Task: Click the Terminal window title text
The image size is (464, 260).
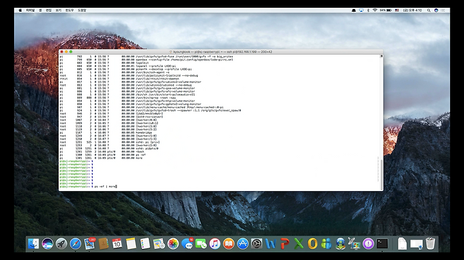Action: (222, 51)
